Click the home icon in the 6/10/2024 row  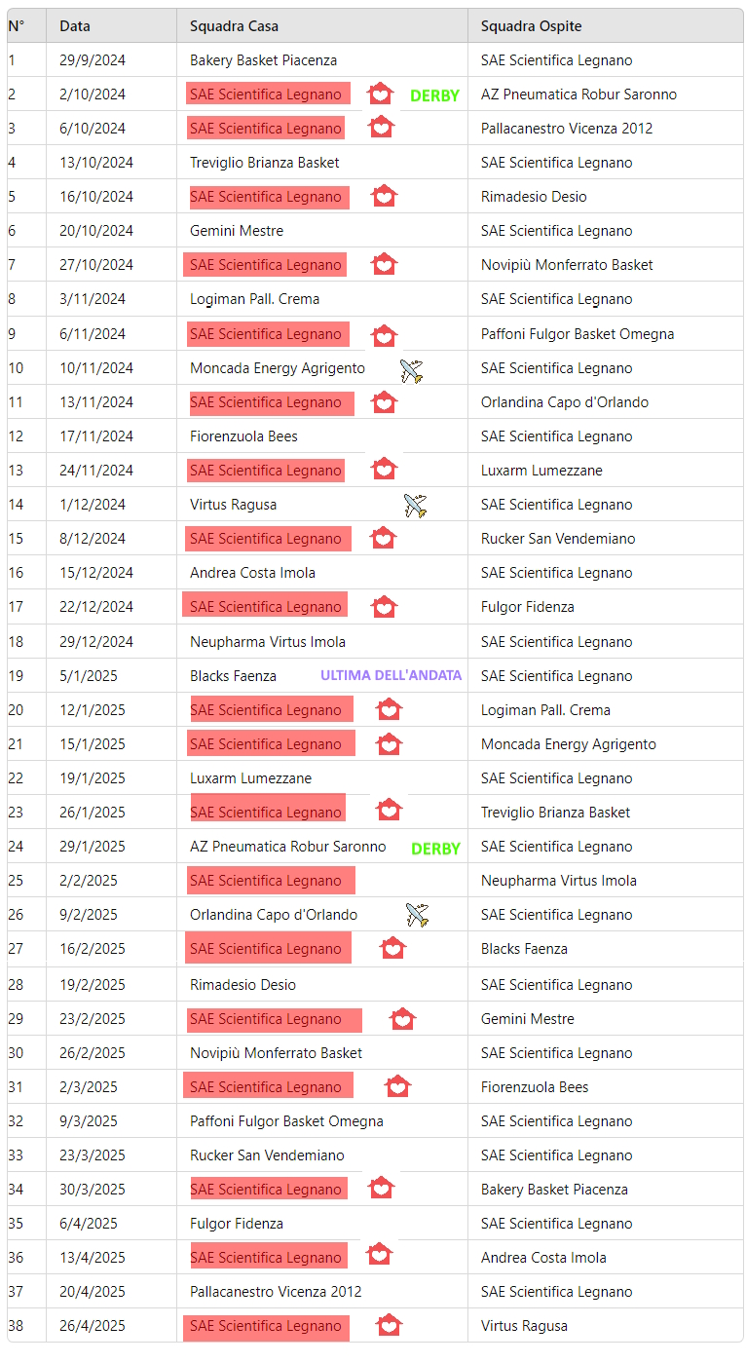[x=382, y=127]
